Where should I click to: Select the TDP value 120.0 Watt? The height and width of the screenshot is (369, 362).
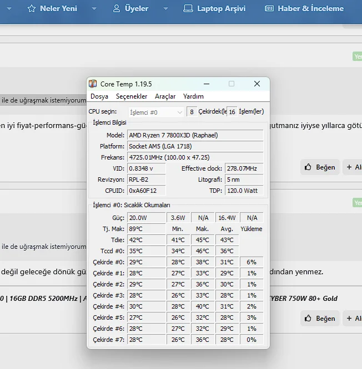[x=244, y=191]
